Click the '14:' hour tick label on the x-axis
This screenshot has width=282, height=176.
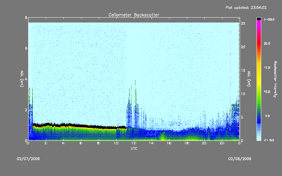coord(152,143)
